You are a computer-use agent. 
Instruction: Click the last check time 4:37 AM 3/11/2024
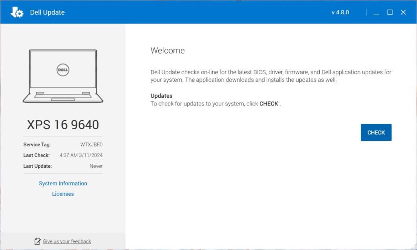(81, 155)
